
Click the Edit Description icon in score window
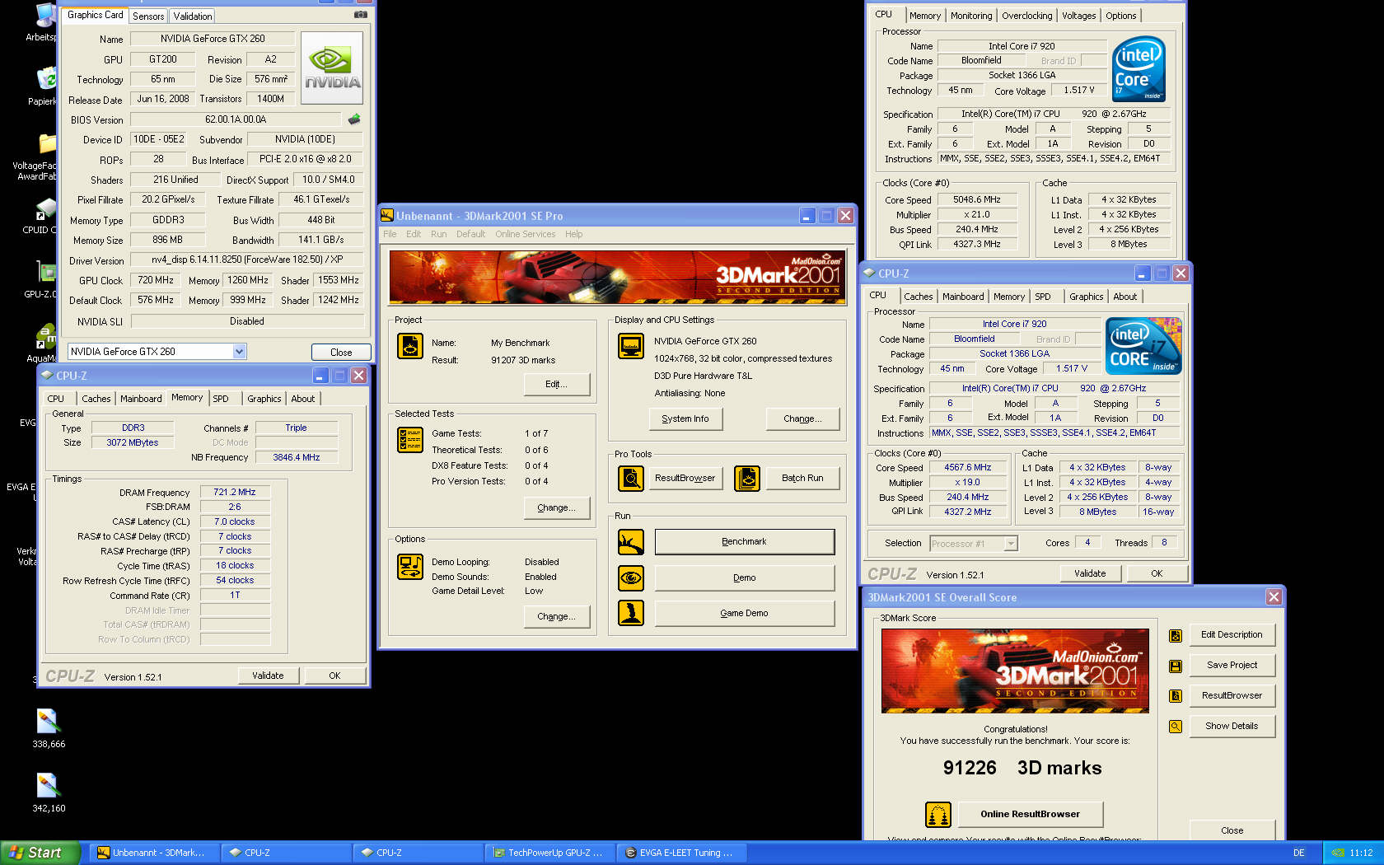point(1176,635)
